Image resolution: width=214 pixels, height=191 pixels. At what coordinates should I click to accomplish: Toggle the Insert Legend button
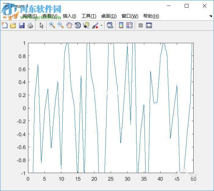(129, 26)
